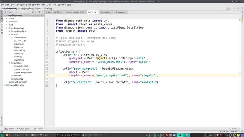Close the urls.py editor tab

point(98,12)
